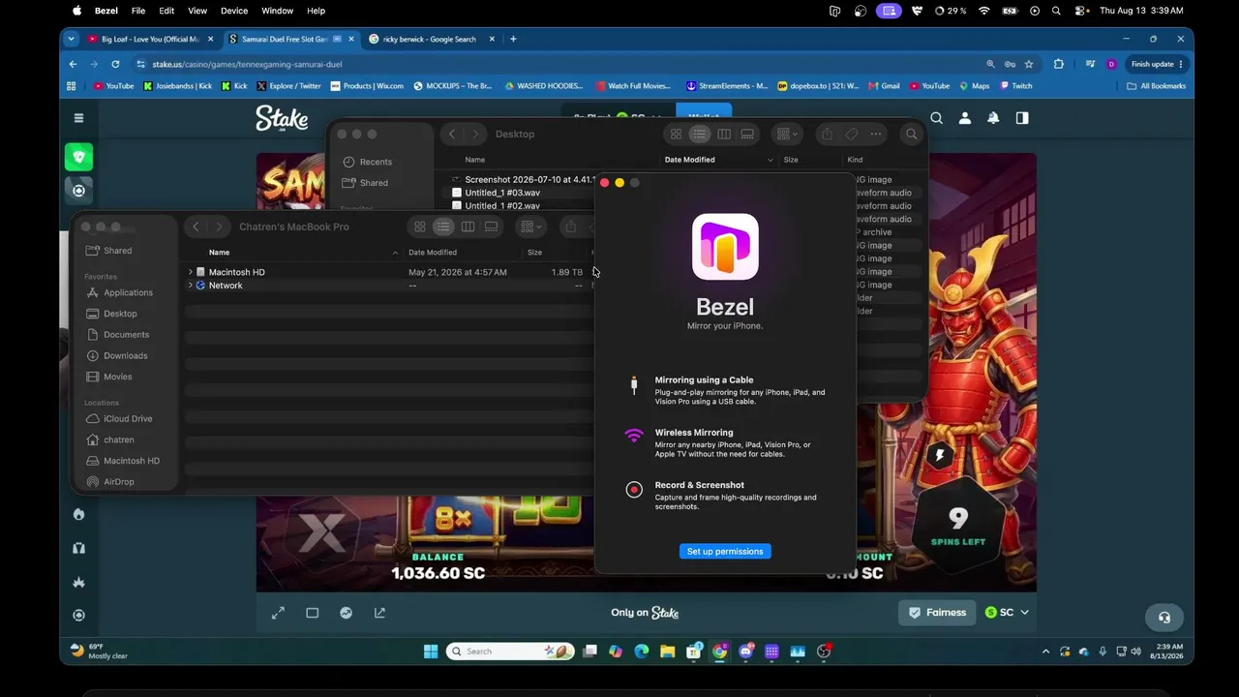Select Recents in Desktop Finder sidebar
1239x697 pixels.
tap(376, 162)
